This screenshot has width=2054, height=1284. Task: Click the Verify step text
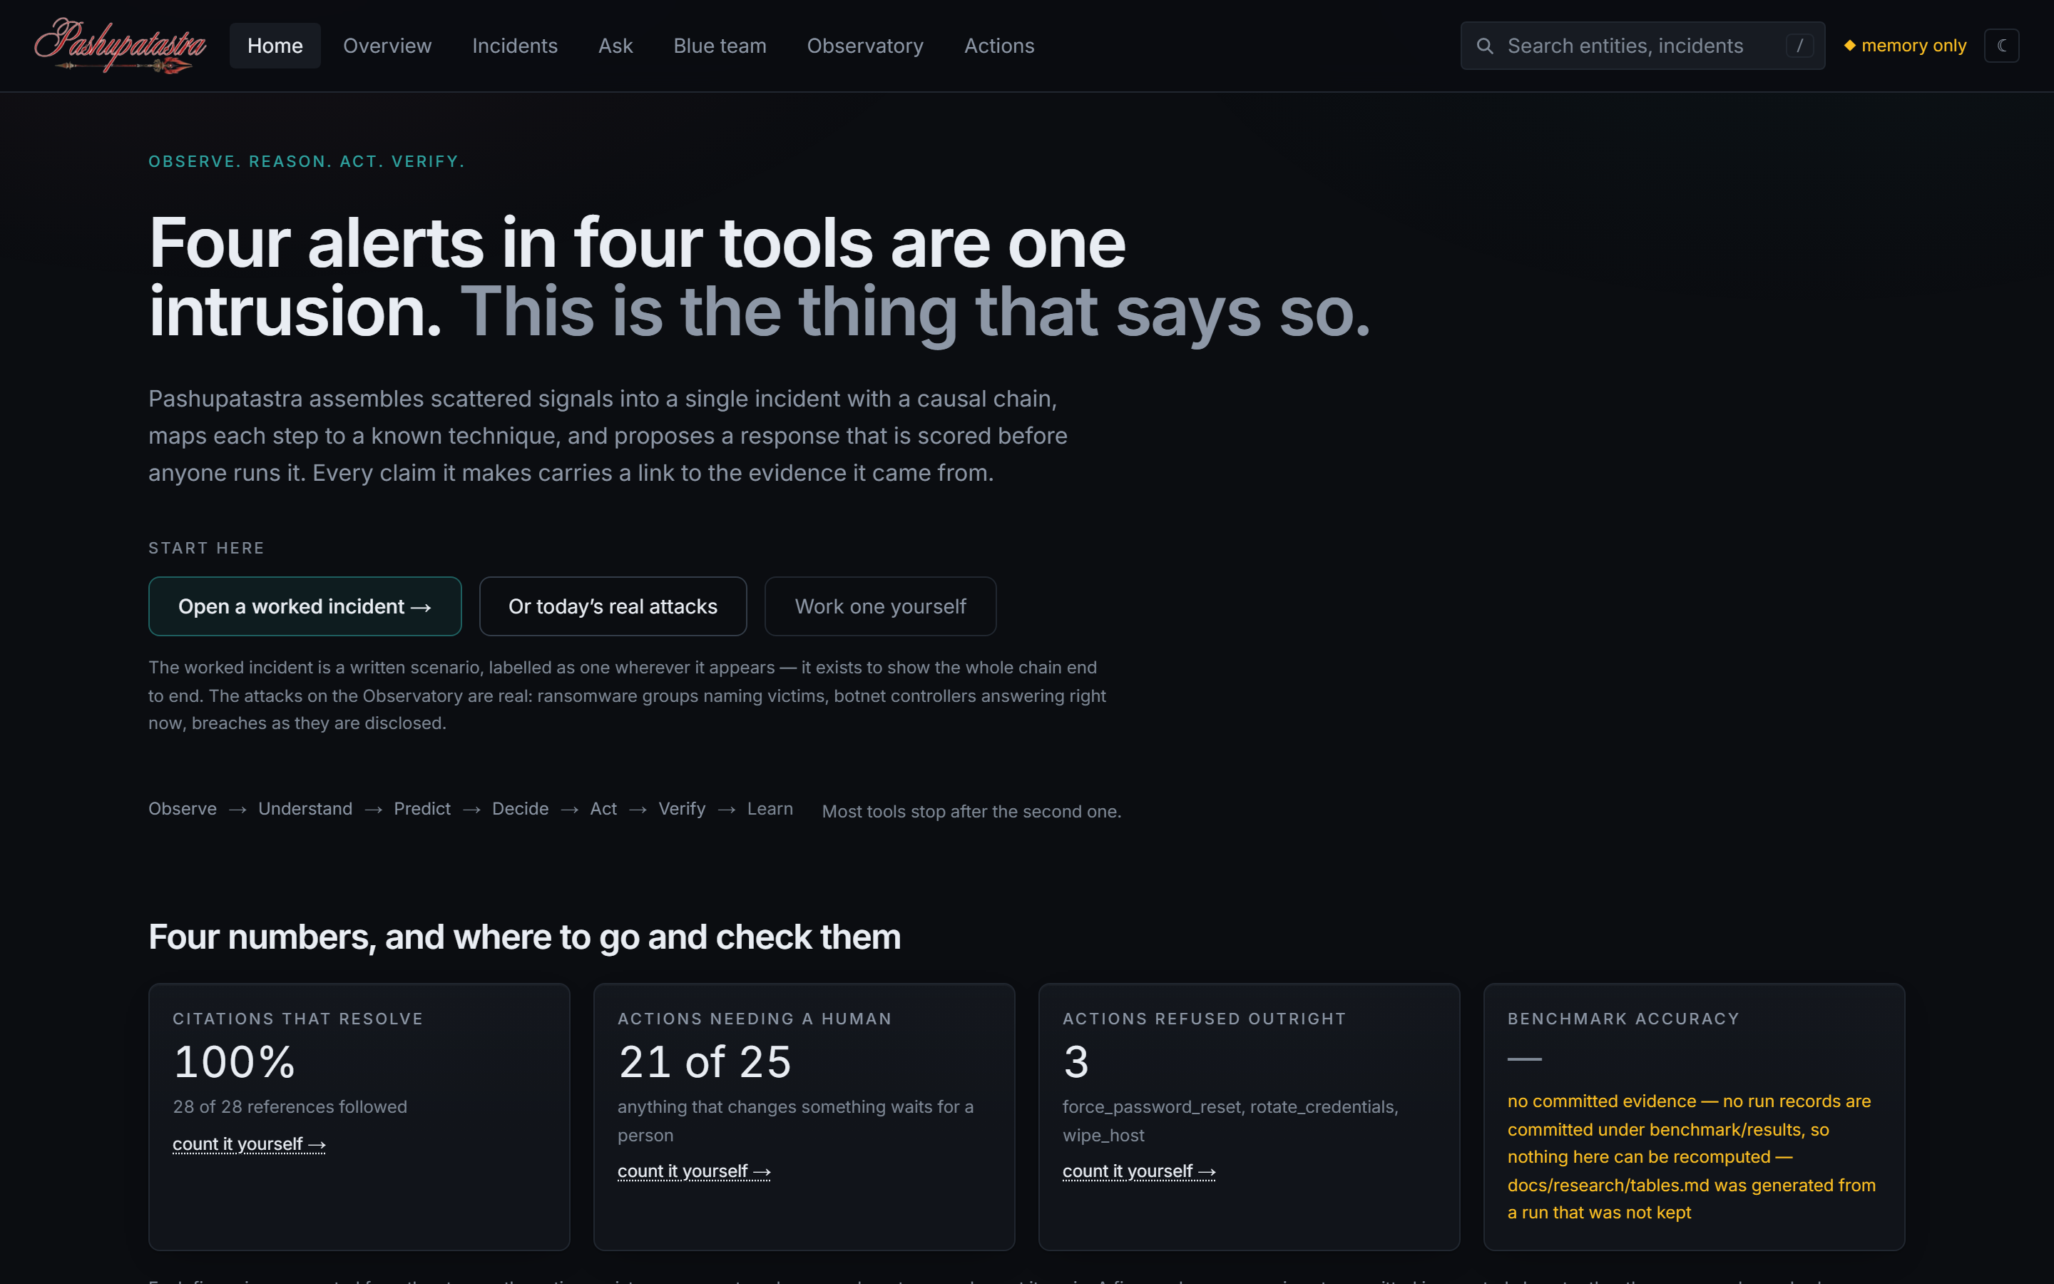pos(682,808)
